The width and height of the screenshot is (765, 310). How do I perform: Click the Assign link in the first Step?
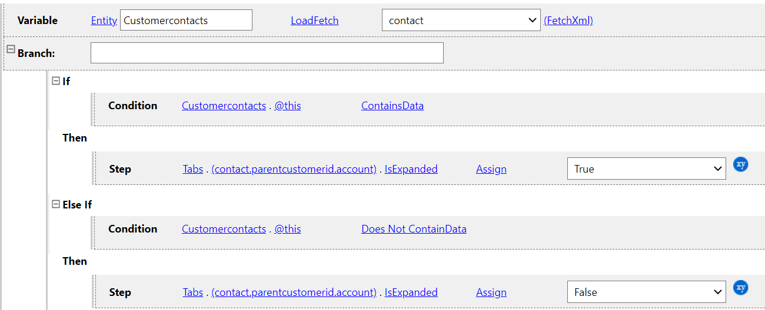tap(491, 169)
